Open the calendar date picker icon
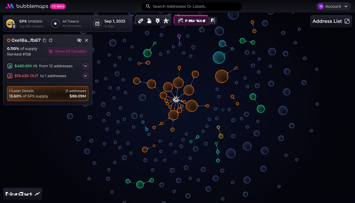Image resolution: width=355 pixels, height=203 pixels. pos(97,23)
